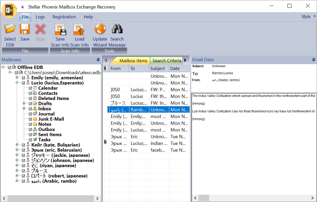Click the Journal folder icon
The width and height of the screenshot is (317, 202).
(35, 114)
